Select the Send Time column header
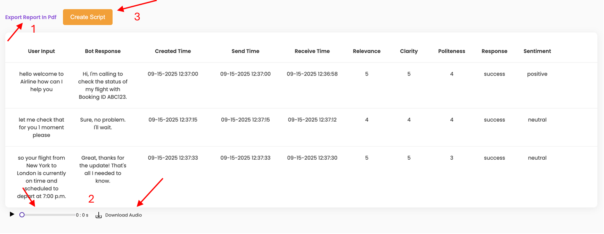This screenshot has height=234, width=604. pyautogui.click(x=245, y=51)
